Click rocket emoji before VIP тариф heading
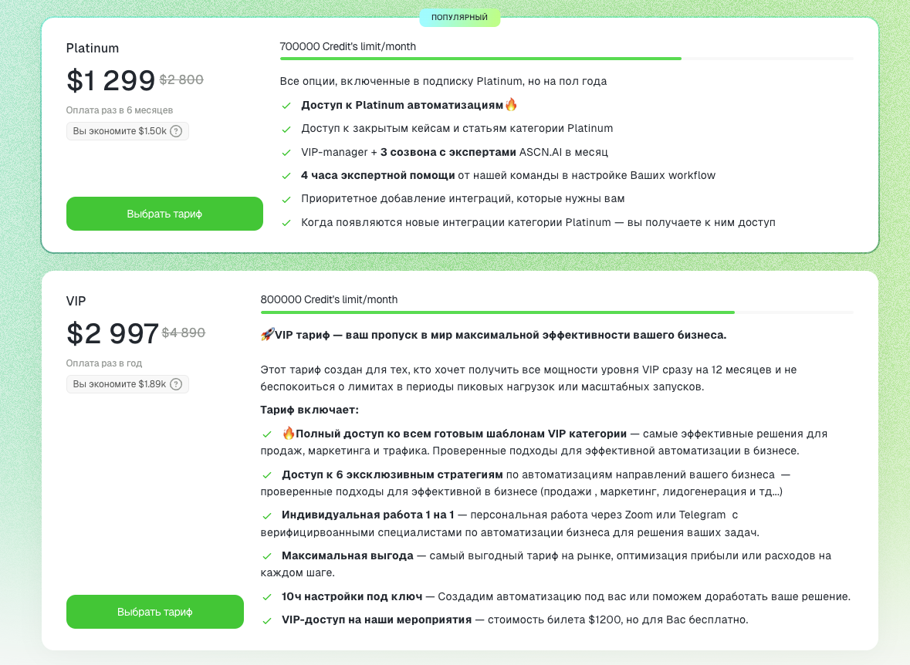910x665 pixels. click(x=267, y=335)
